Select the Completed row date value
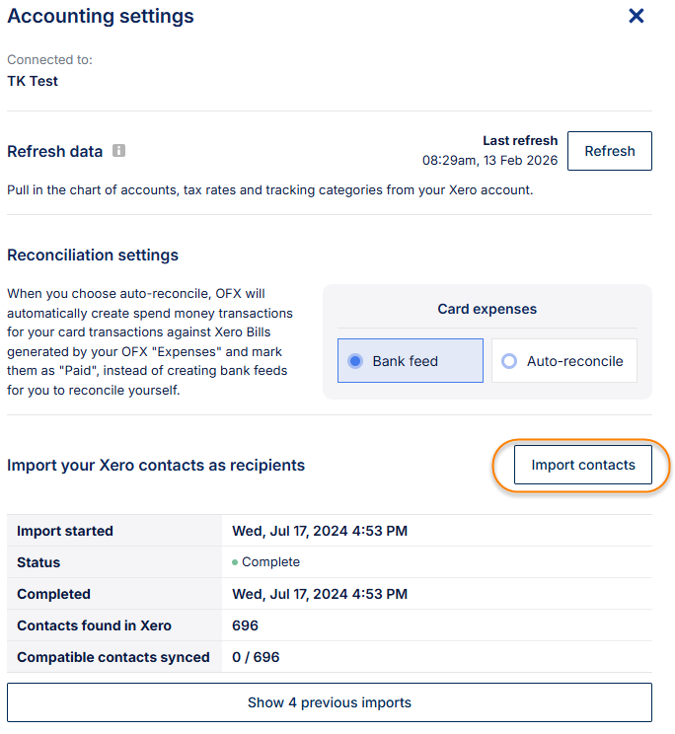Screen dimensions: 675x734 [x=320, y=594]
